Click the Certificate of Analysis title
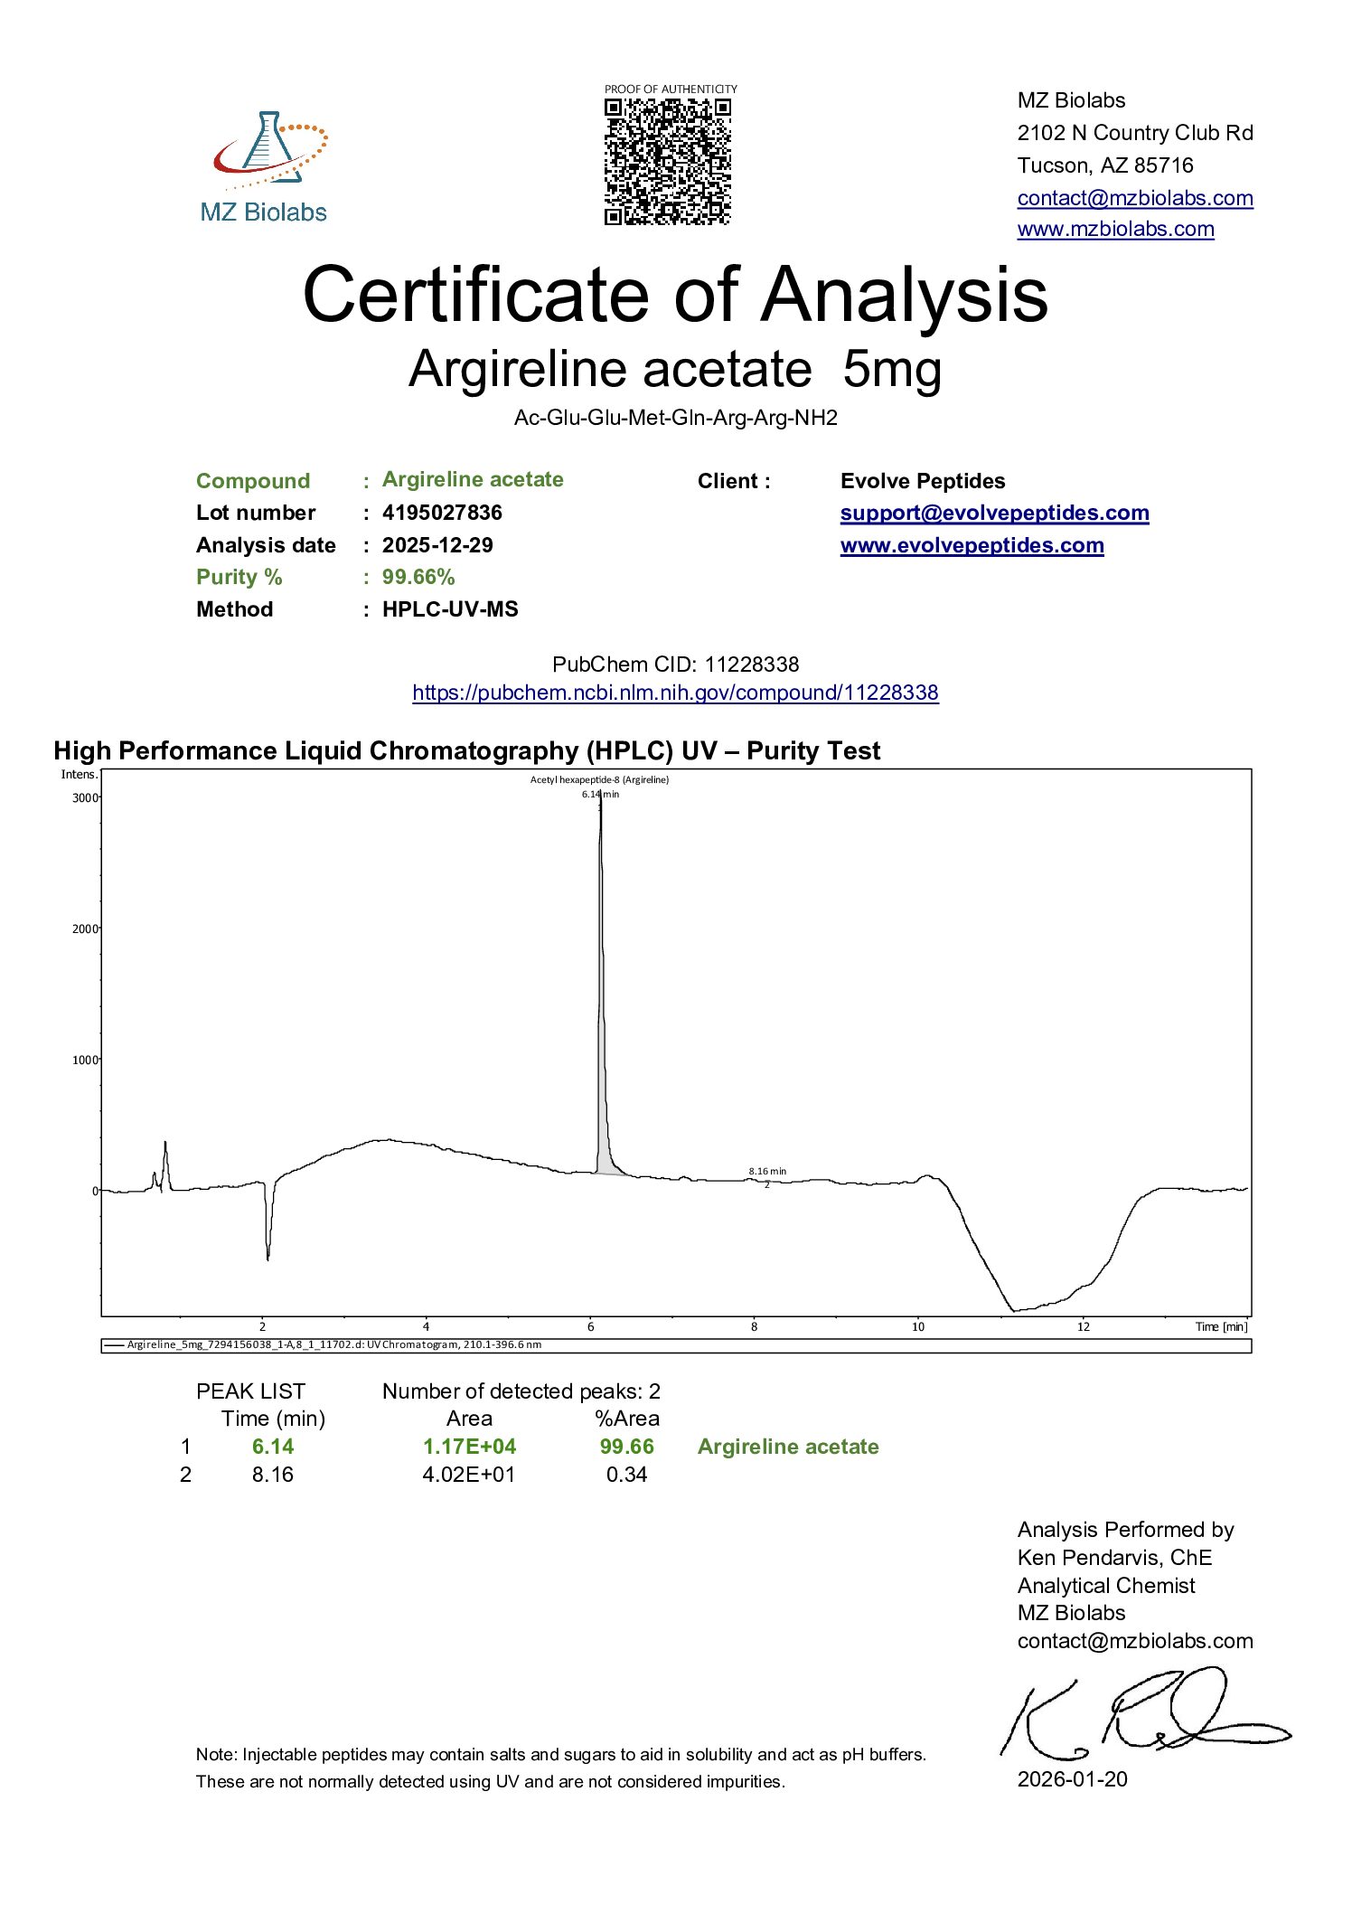 coord(675,295)
